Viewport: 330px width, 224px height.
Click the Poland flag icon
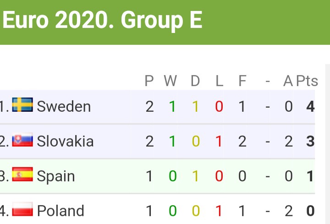point(22,209)
